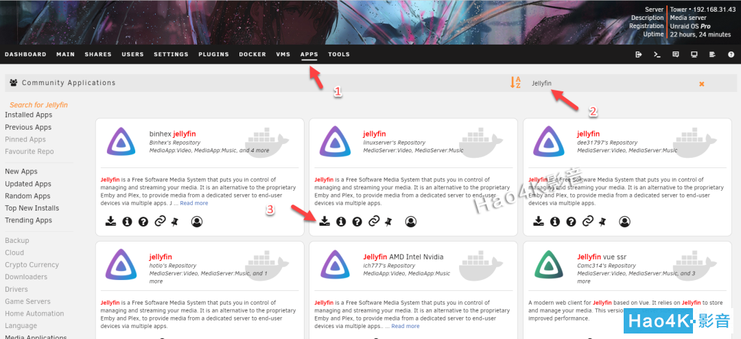The width and height of the screenshot is (741, 339).
Task: Open the feedback icon in top bar
Action: [676, 54]
